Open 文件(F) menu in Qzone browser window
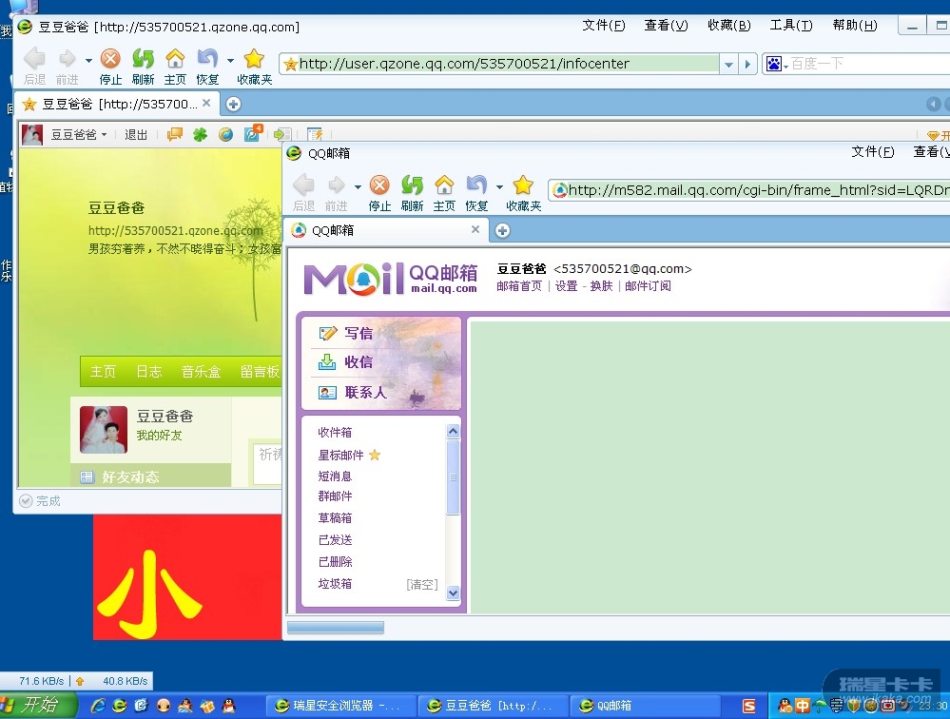 [604, 26]
